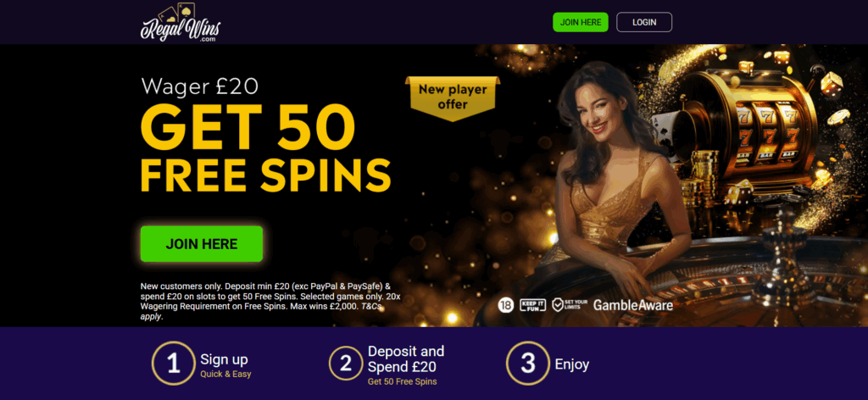Open the LOGIN button in header
868x400 pixels.
pyautogui.click(x=644, y=22)
